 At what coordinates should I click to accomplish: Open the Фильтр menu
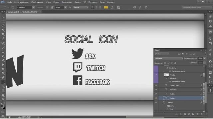78,2
